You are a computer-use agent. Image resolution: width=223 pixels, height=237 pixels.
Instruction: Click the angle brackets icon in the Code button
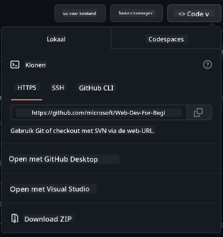pyautogui.click(x=182, y=14)
